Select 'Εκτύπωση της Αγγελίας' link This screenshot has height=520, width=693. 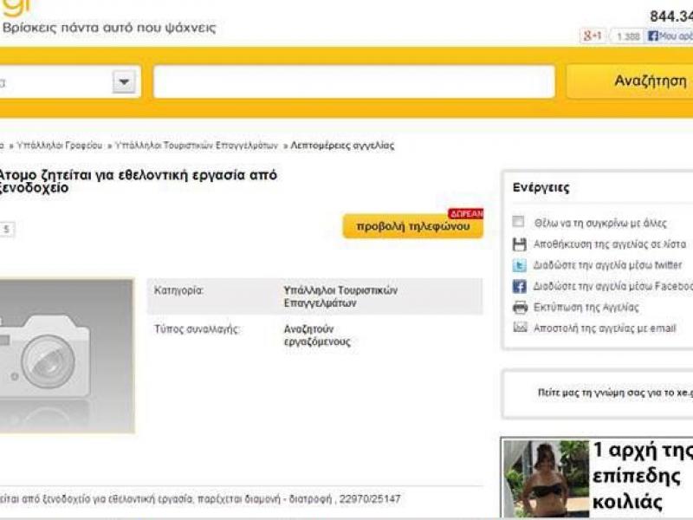click(x=586, y=307)
